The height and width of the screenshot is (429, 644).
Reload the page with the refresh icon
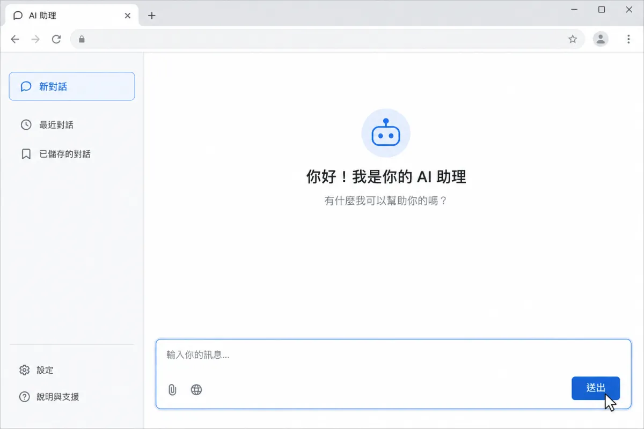tap(56, 39)
